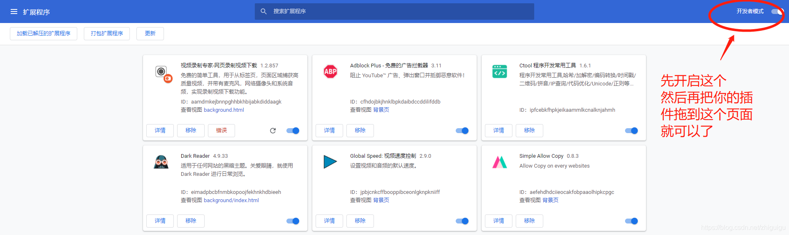Disable the Global Speed toggle
This screenshot has height=235, width=789.
[462, 221]
